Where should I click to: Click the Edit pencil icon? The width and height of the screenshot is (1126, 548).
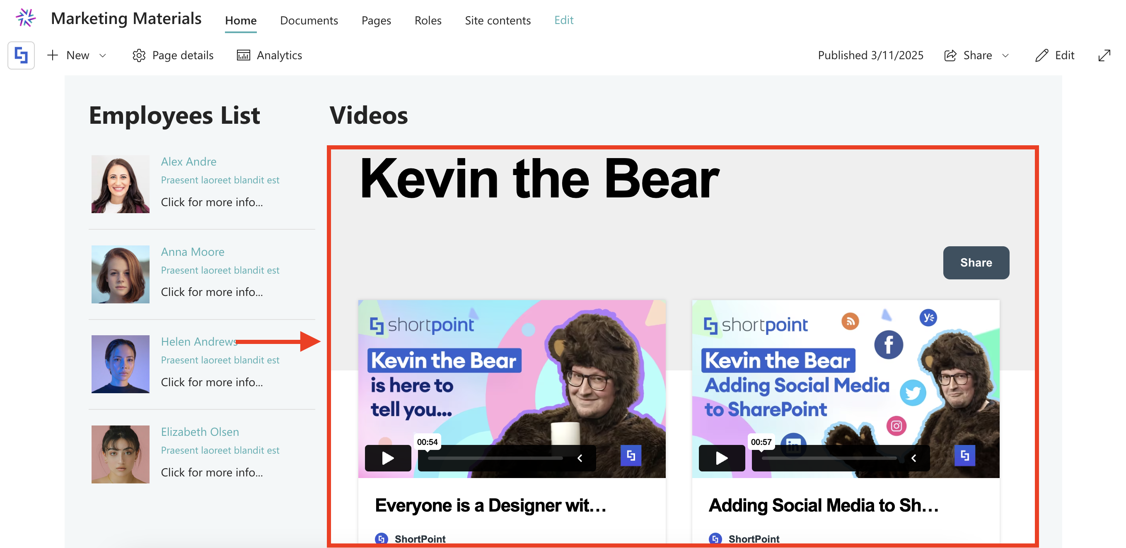(1041, 55)
